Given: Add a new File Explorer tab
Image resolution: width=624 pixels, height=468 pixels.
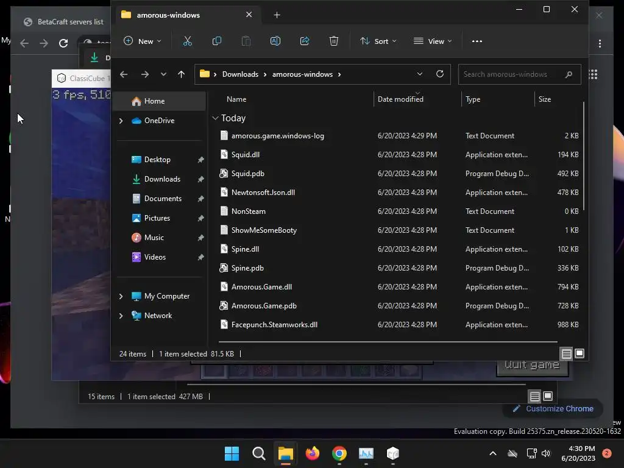Looking at the screenshot, I should click(x=277, y=15).
